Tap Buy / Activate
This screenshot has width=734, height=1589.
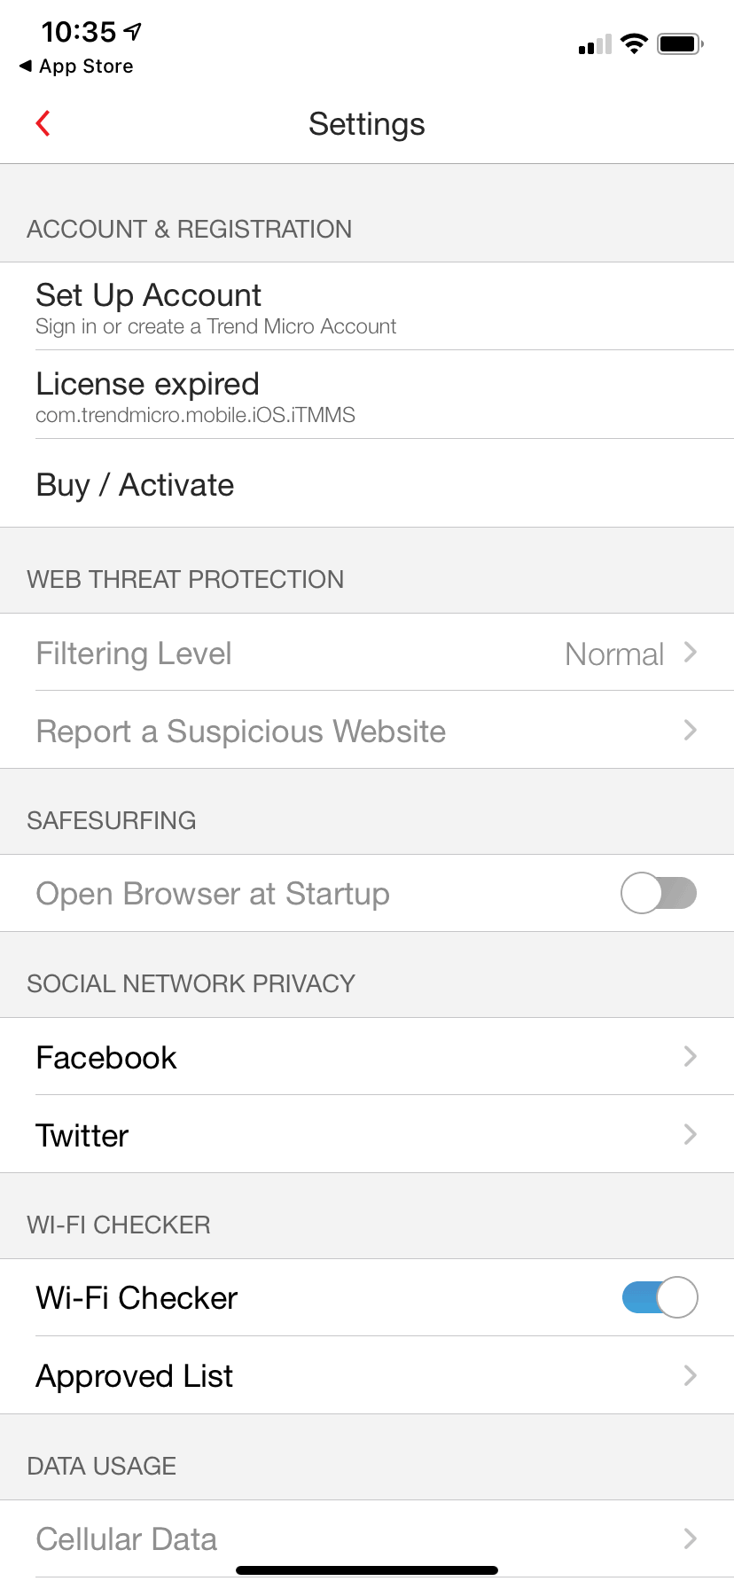pos(136,485)
